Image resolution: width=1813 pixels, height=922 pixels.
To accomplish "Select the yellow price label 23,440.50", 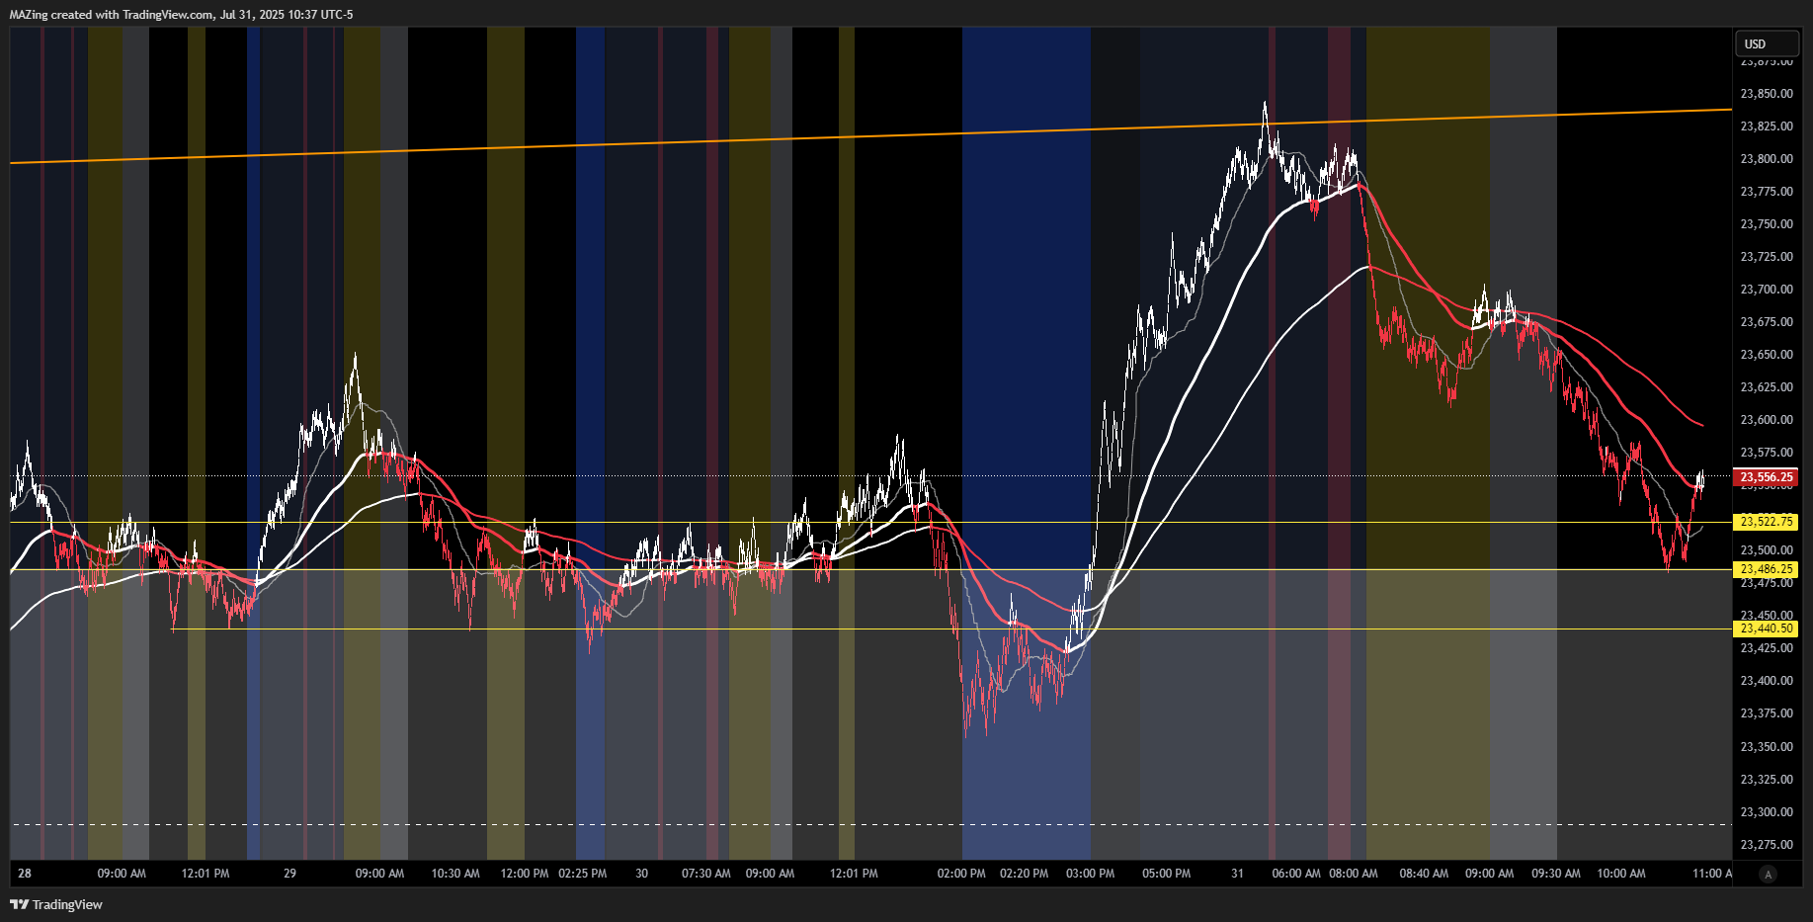I will 1767,629.
